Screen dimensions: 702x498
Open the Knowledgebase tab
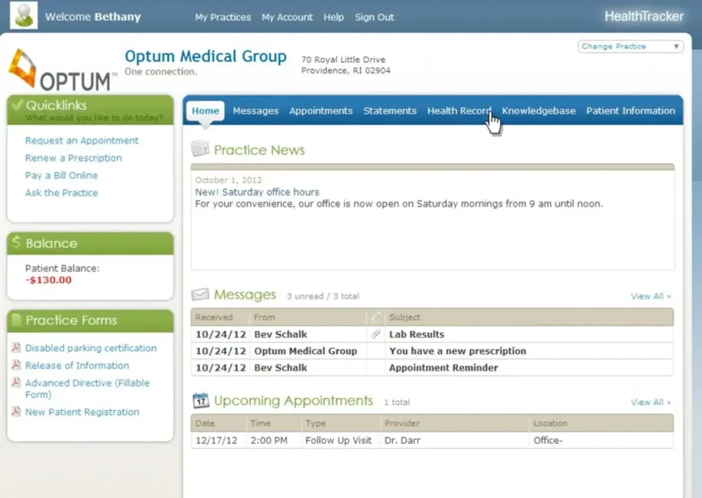pyautogui.click(x=539, y=110)
